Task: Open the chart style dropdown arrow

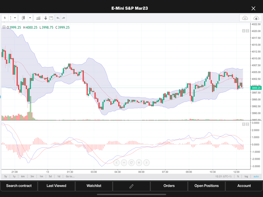Action: tap(30, 18)
